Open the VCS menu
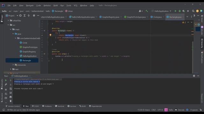Image resolution: width=204 pixels, height=114 pixels. coord(76,5)
